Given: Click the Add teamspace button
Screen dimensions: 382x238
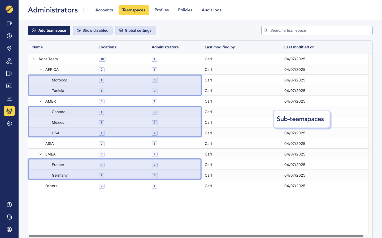Looking at the screenshot, I should point(49,30).
